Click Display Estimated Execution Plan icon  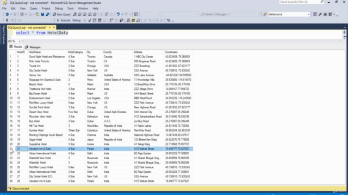(95, 21)
